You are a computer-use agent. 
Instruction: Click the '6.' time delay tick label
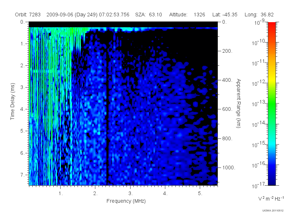tap(22, 153)
